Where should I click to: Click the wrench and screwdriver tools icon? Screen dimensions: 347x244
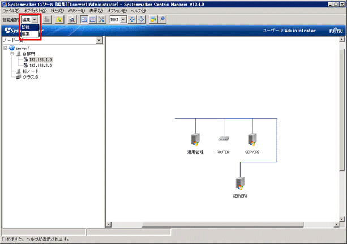tap(101, 19)
